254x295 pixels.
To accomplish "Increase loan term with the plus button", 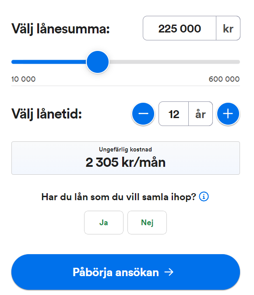I will (228, 114).
